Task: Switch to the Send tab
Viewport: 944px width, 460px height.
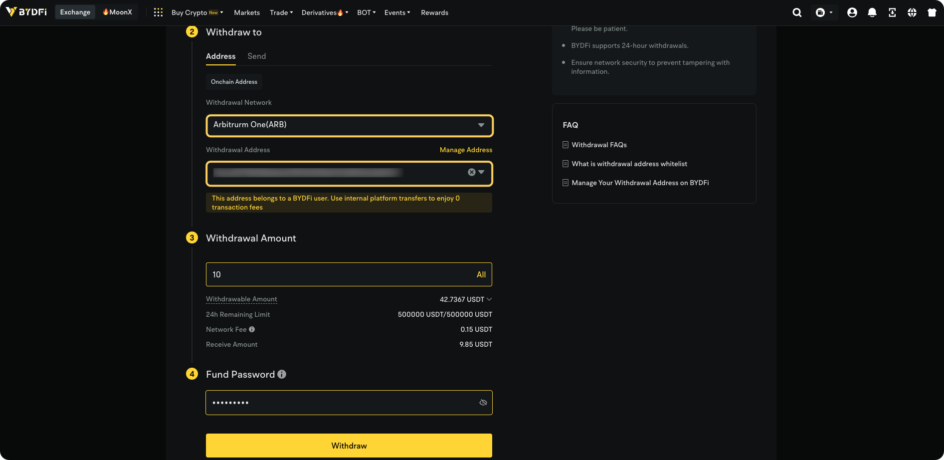Action: pos(256,56)
